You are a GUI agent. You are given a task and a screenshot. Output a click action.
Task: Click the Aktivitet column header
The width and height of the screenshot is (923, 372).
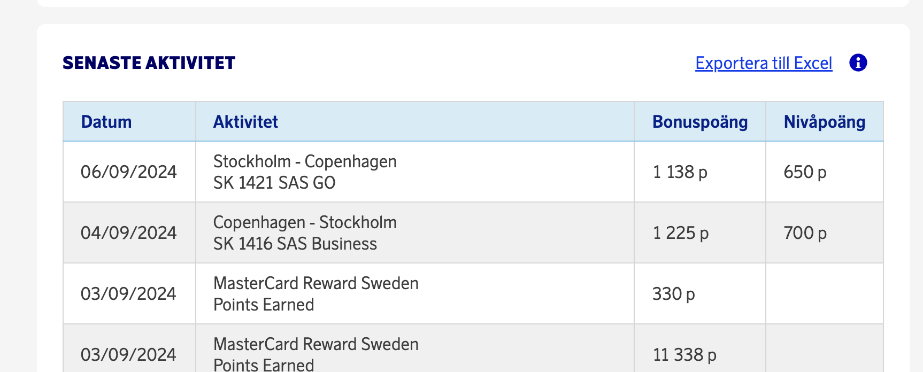pyautogui.click(x=245, y=122)
